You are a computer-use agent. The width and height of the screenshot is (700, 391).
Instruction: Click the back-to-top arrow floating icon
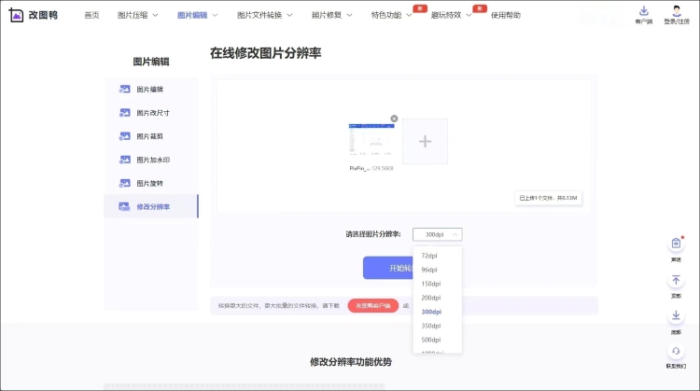(676, 280)
